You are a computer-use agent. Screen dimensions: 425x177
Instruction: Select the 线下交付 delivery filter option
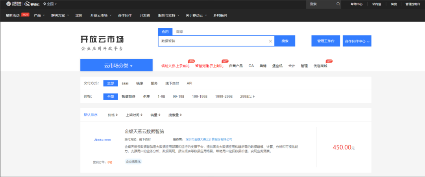172,83
